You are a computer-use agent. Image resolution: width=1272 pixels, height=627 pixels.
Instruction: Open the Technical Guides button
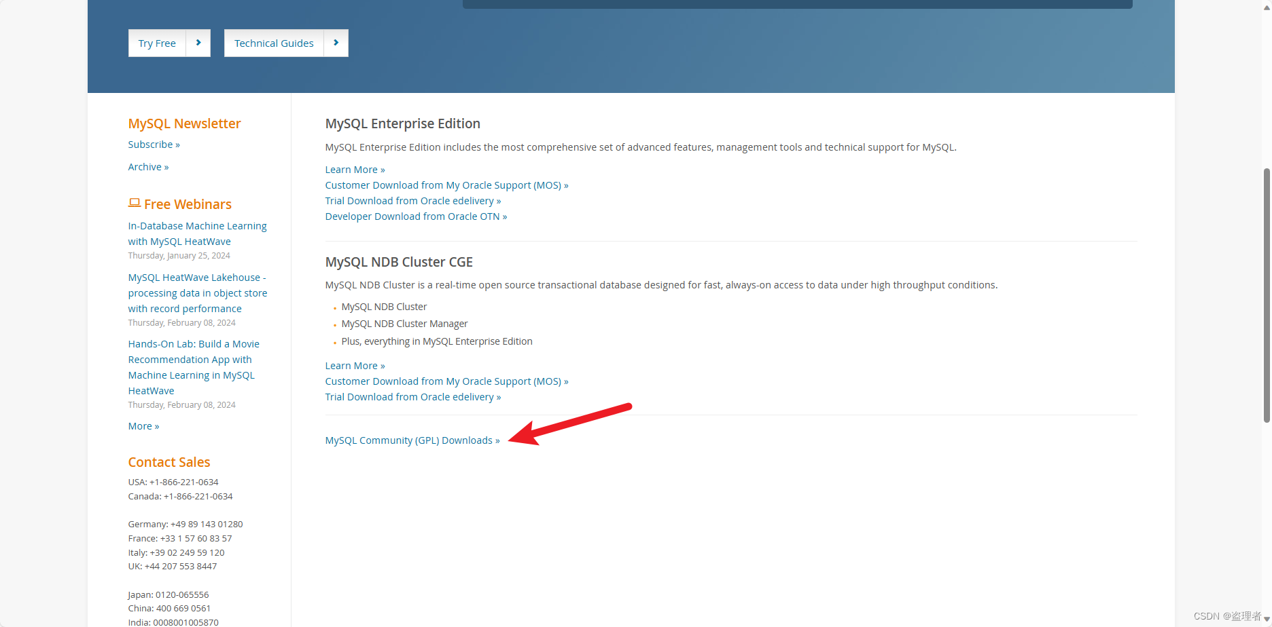[x=274, y=43]
